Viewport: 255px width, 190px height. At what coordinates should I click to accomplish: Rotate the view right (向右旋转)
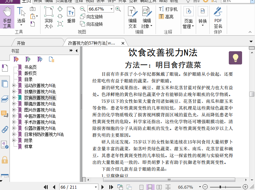(x=91, y=24)
